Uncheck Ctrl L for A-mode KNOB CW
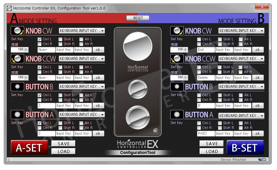Screen dimensions: 277x170 [x=39, y=39]
